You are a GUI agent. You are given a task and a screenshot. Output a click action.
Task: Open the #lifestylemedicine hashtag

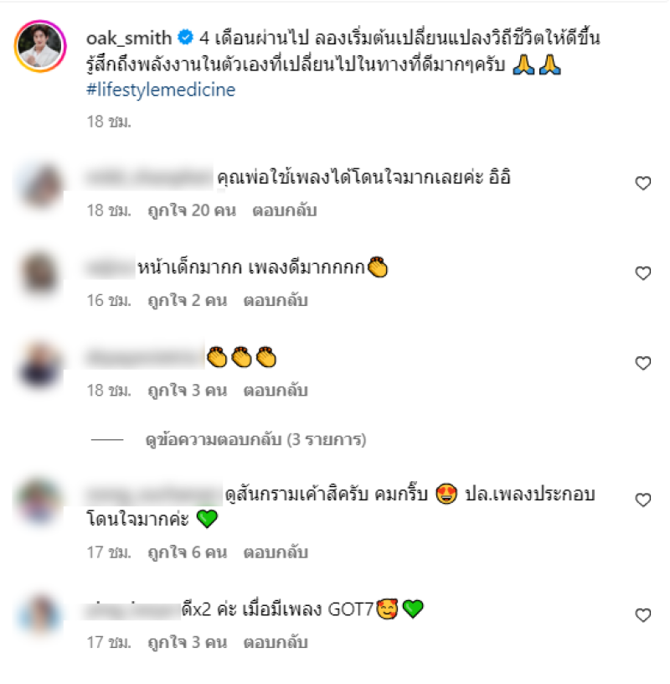pyautogui.click(x=161, y=90)
